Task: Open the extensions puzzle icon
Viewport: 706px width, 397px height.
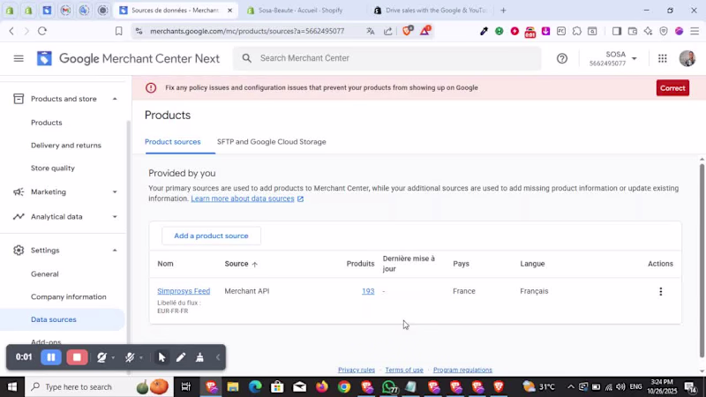Action: tap(577, 31)
